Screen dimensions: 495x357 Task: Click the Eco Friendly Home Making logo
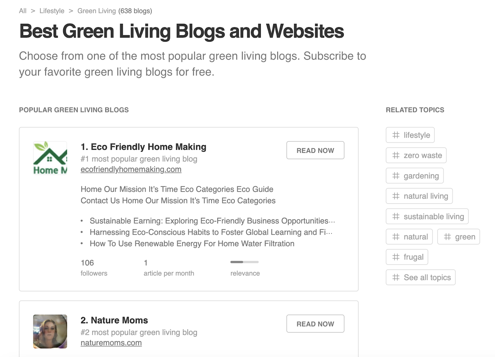click(50, 158)
